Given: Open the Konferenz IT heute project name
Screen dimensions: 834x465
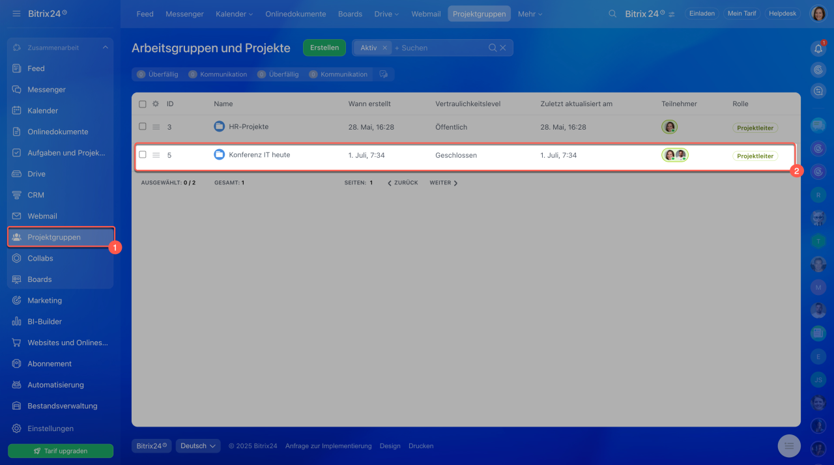Looking at the screenshot, I should (x=259, y=155).
